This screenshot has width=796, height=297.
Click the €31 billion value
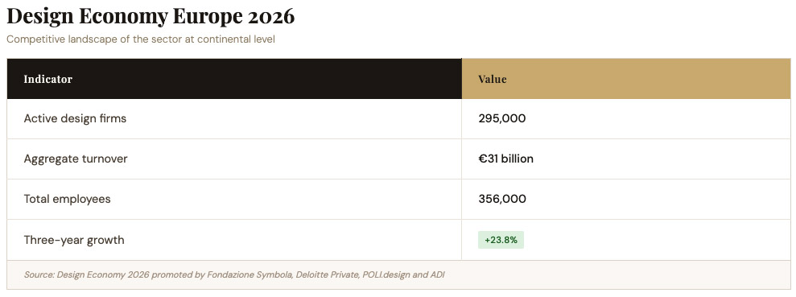(505, 159)
